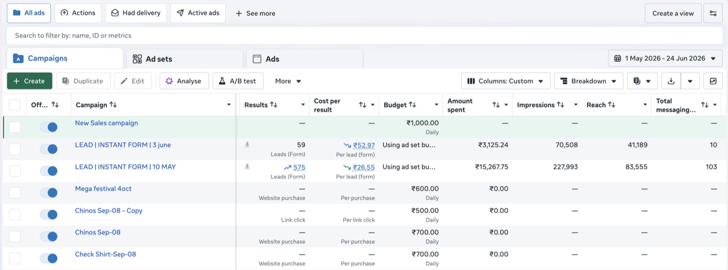Open Amount spent column options arrow
The image size is (728, 270).
506,105
